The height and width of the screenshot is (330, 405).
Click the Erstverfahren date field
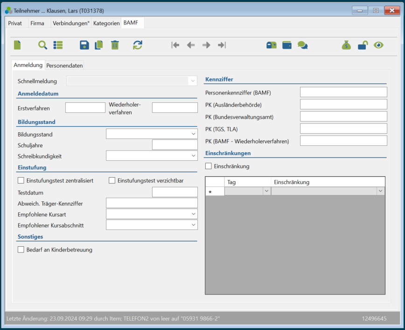coord(85,108)
